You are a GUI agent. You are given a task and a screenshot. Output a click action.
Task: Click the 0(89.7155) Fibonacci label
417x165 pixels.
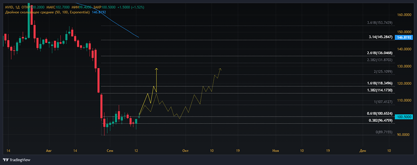tap(384, 132)
